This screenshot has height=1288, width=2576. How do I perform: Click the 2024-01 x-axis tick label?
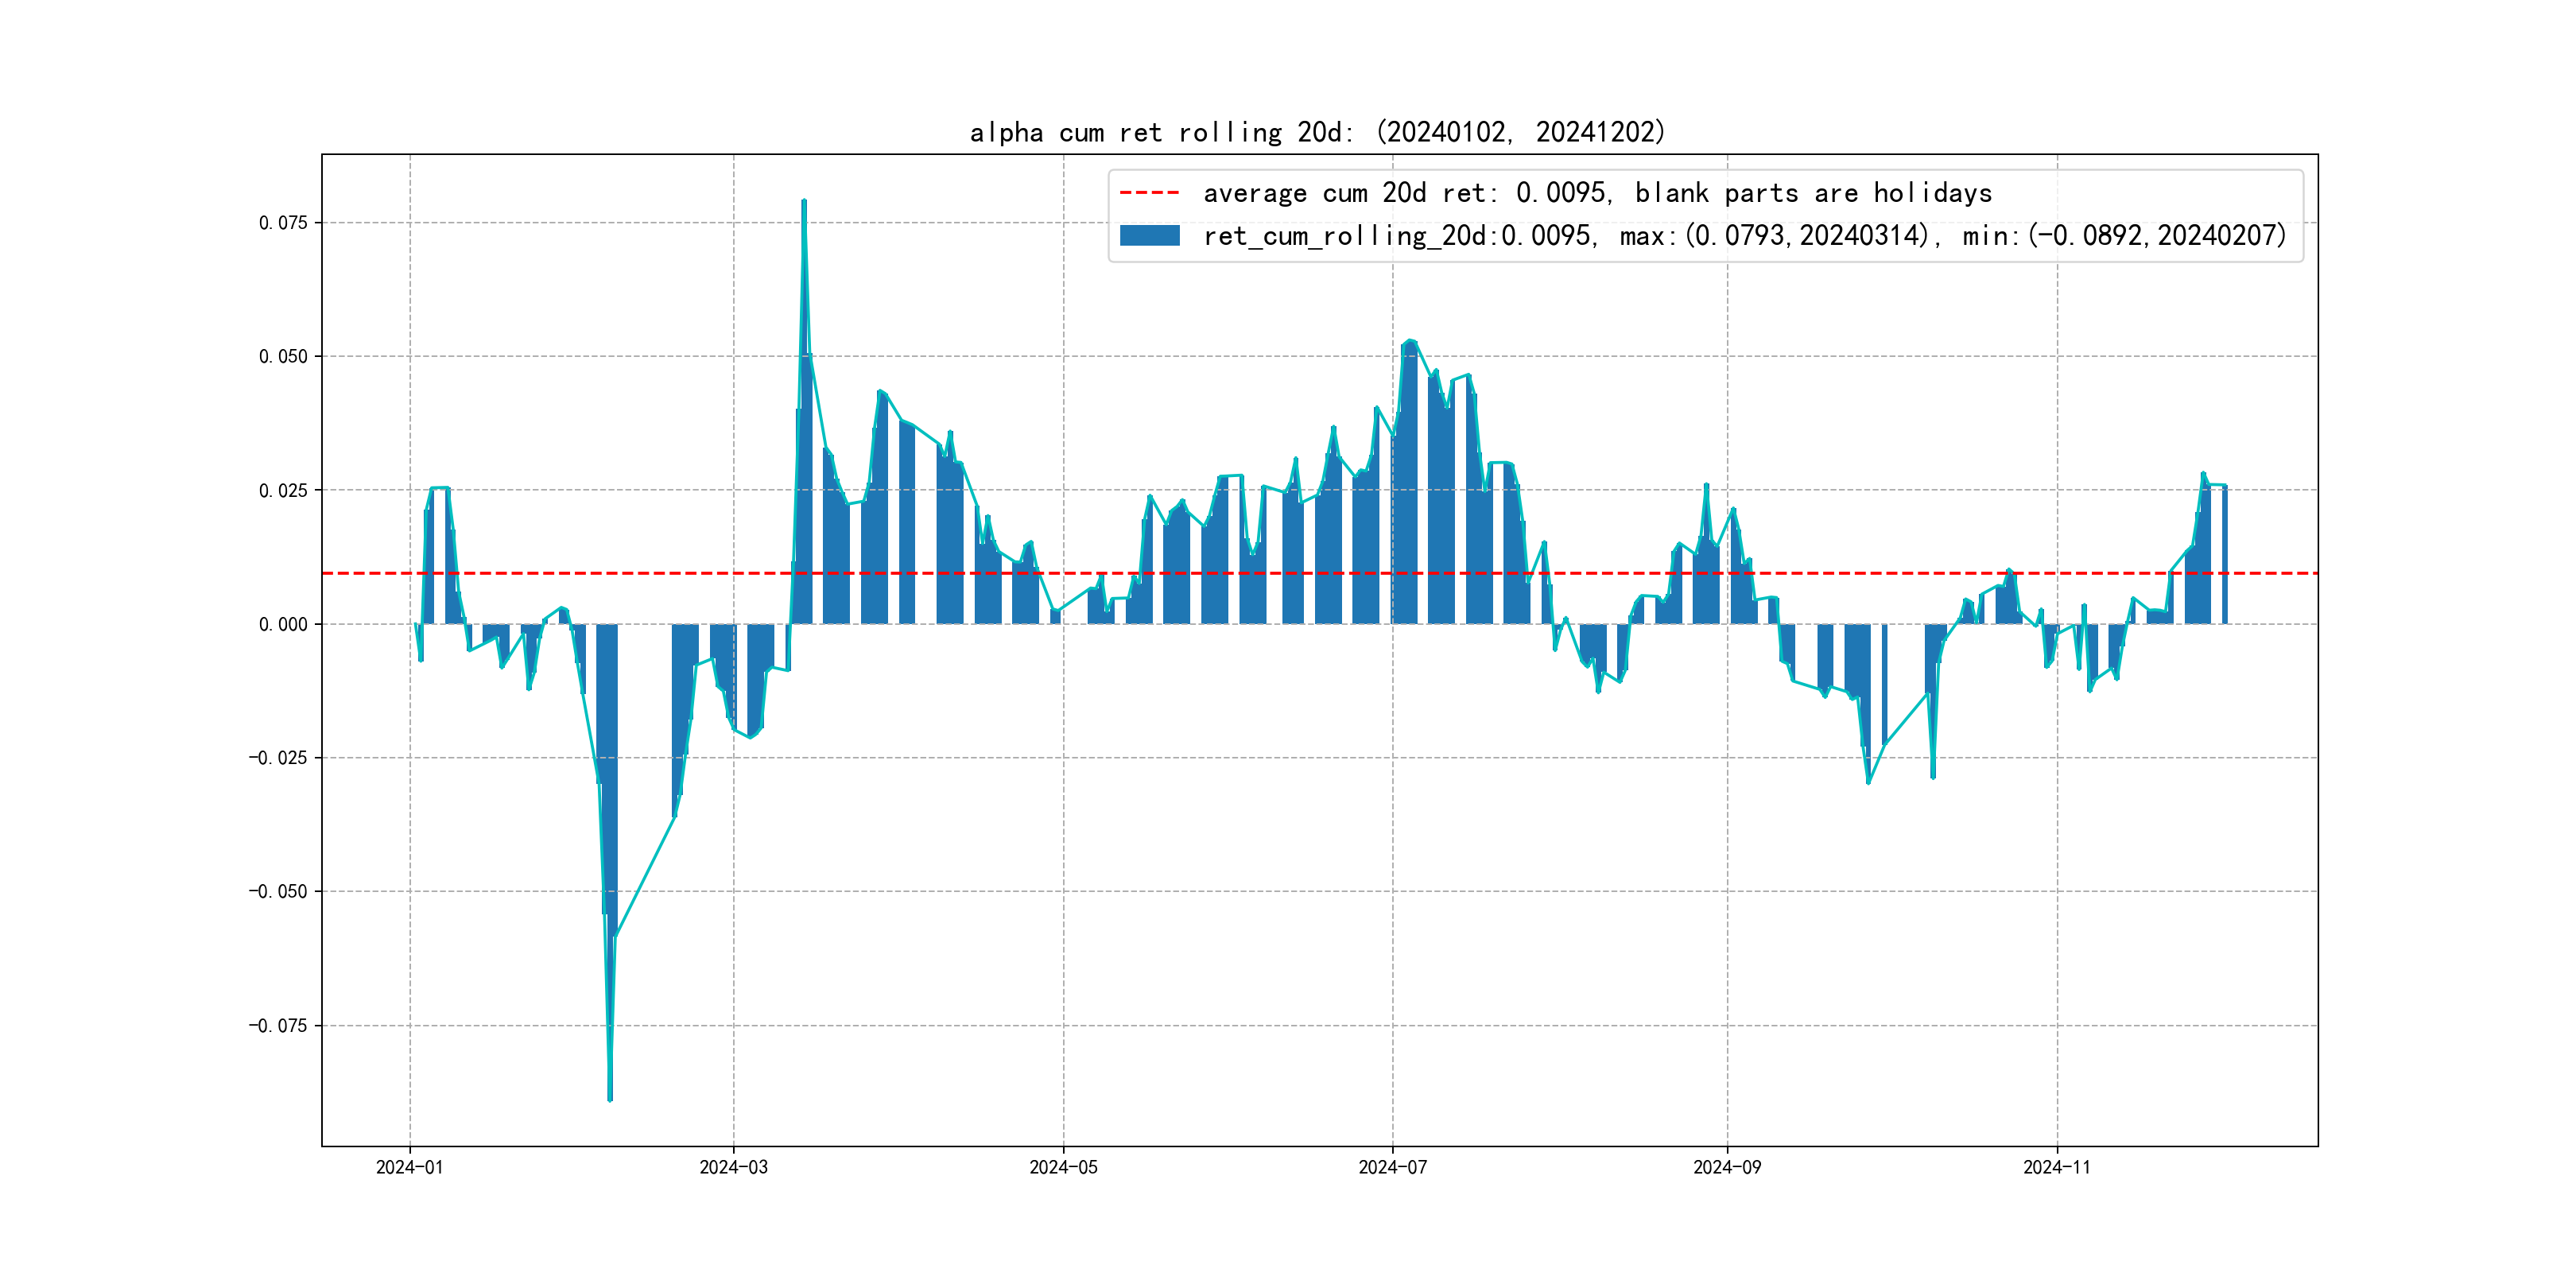point(409,1167)
